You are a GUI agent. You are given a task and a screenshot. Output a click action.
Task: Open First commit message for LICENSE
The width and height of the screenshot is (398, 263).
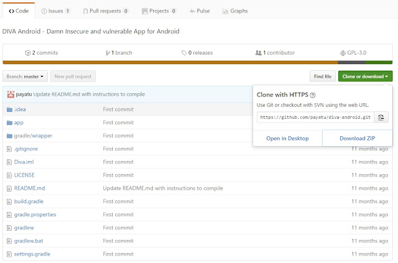coord(118,175)
